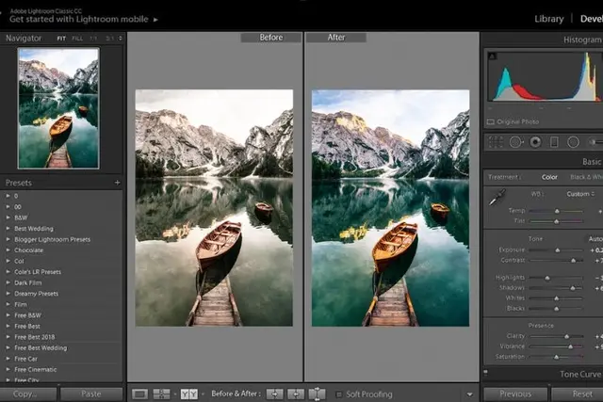Viewport: 603px width, 402px height.
Task: Click the swap before and after settings icon
Action: (317, 394)
